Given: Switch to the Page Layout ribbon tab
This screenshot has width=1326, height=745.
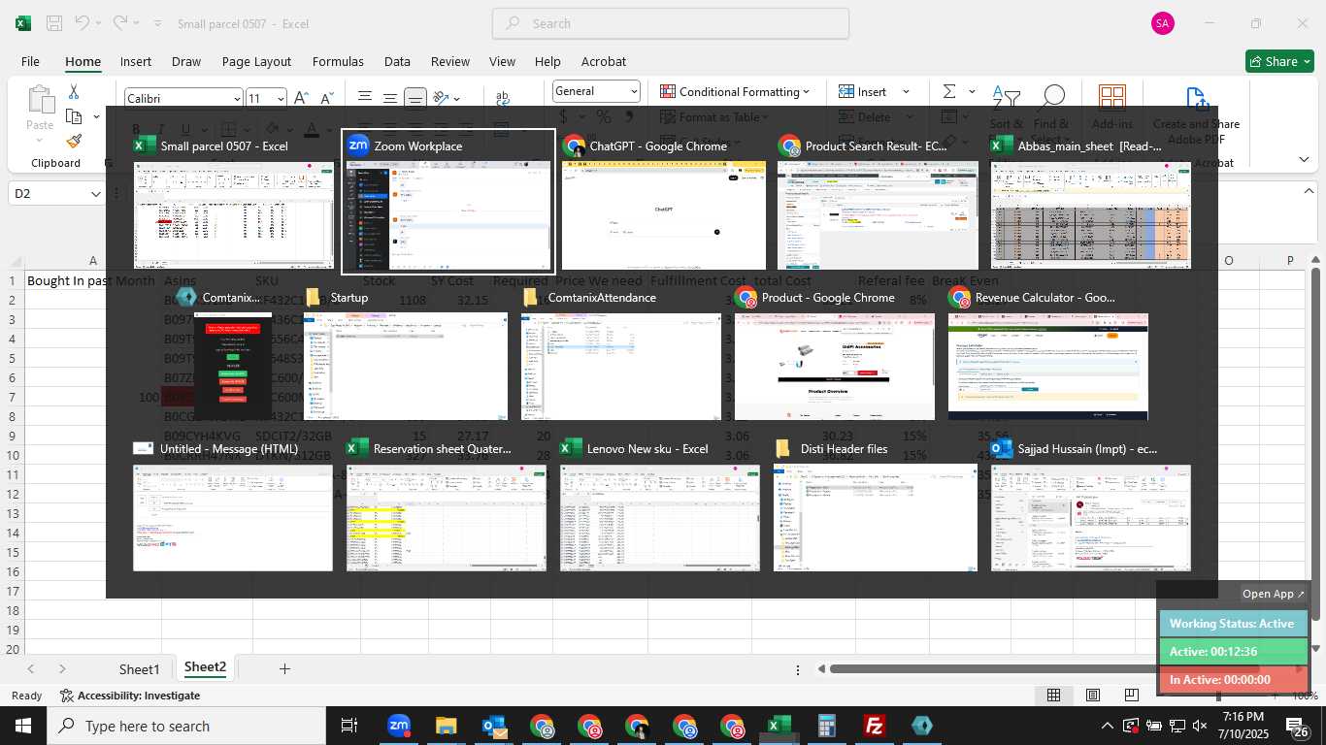Looking at the screenshot, I should 256,61.
